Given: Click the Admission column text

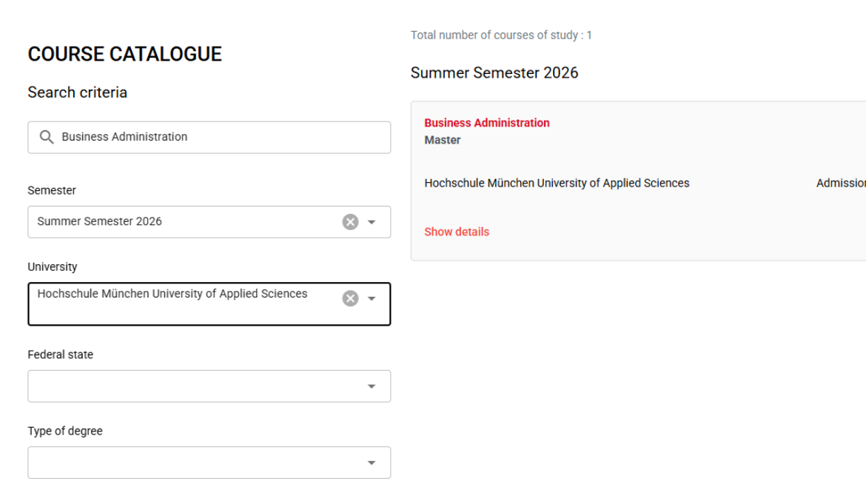Looking at the screenshot, I should (x=841, y=183).
